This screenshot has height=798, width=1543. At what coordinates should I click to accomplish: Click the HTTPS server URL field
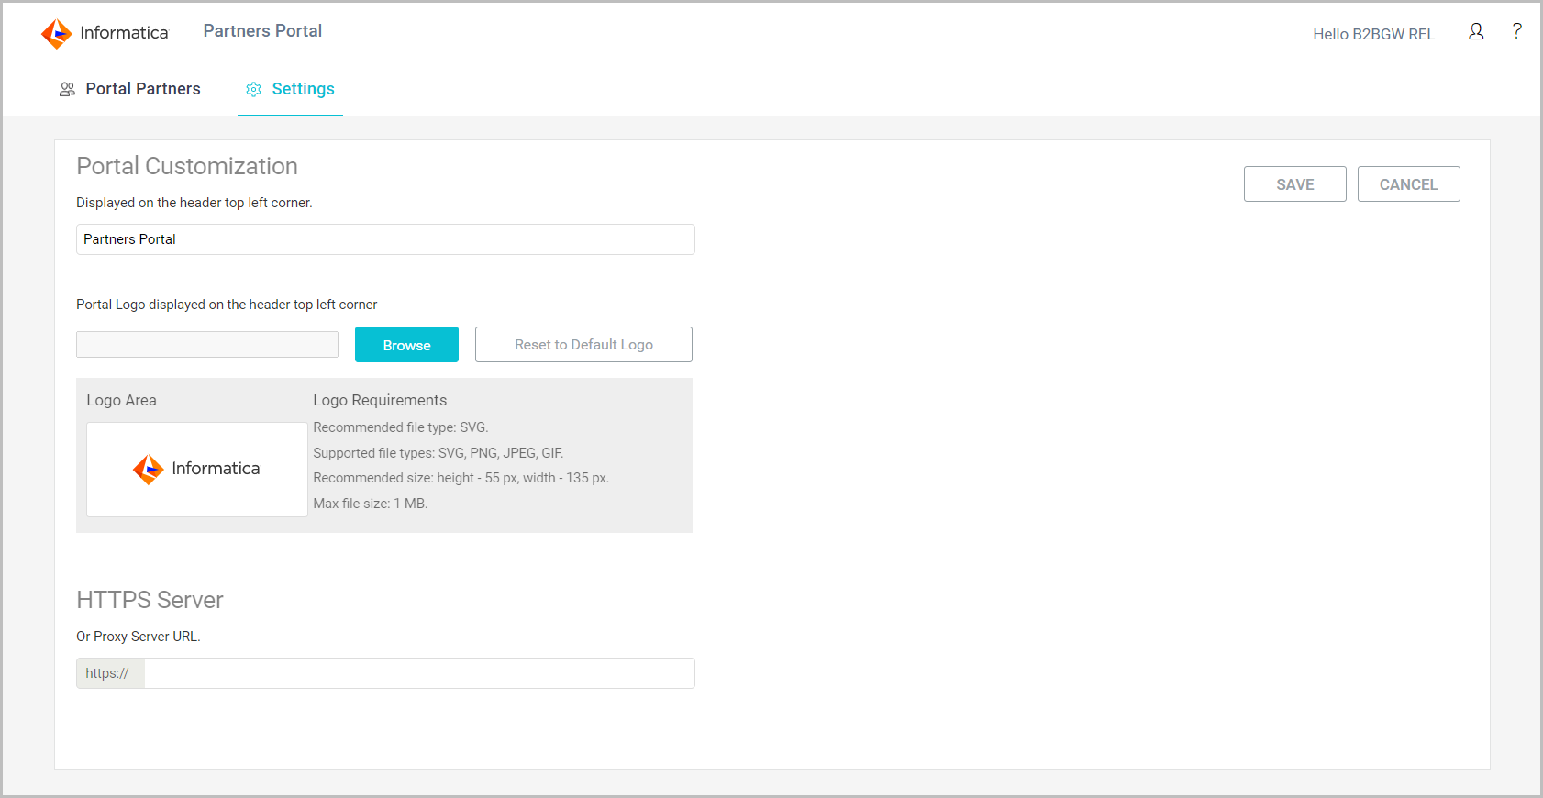419,673
